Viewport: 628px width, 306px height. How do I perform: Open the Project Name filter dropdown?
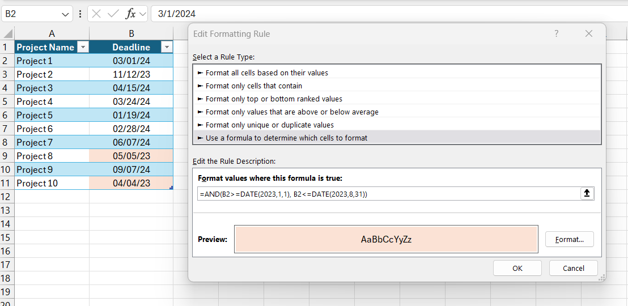click(x=83, y=47)
